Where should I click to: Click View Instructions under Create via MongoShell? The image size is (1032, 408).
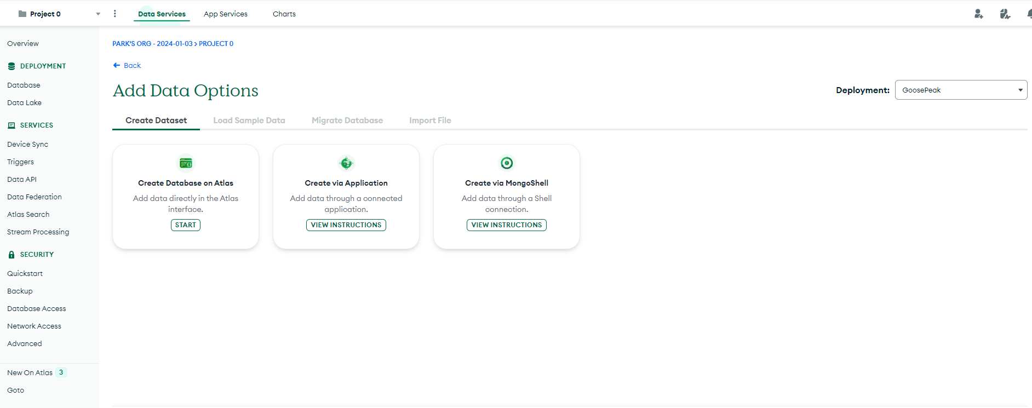pyautogui.click(x=507, y=225)
